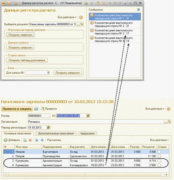
Task: Toggle Сторно checkbox for Петров row
Action: [159, 156]
